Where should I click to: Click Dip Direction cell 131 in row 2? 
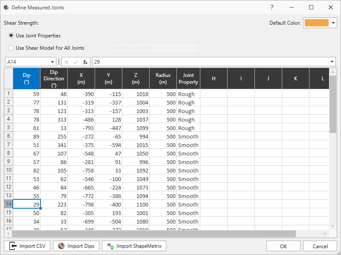click(x=54, y=102)
